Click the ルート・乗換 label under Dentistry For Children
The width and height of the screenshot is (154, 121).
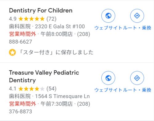click(x=137, y=28)
